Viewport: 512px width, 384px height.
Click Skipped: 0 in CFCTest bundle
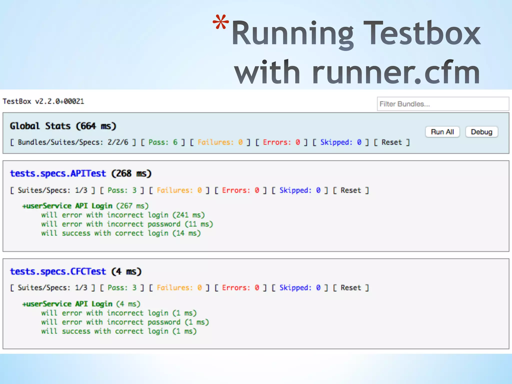tap(300, 288)
